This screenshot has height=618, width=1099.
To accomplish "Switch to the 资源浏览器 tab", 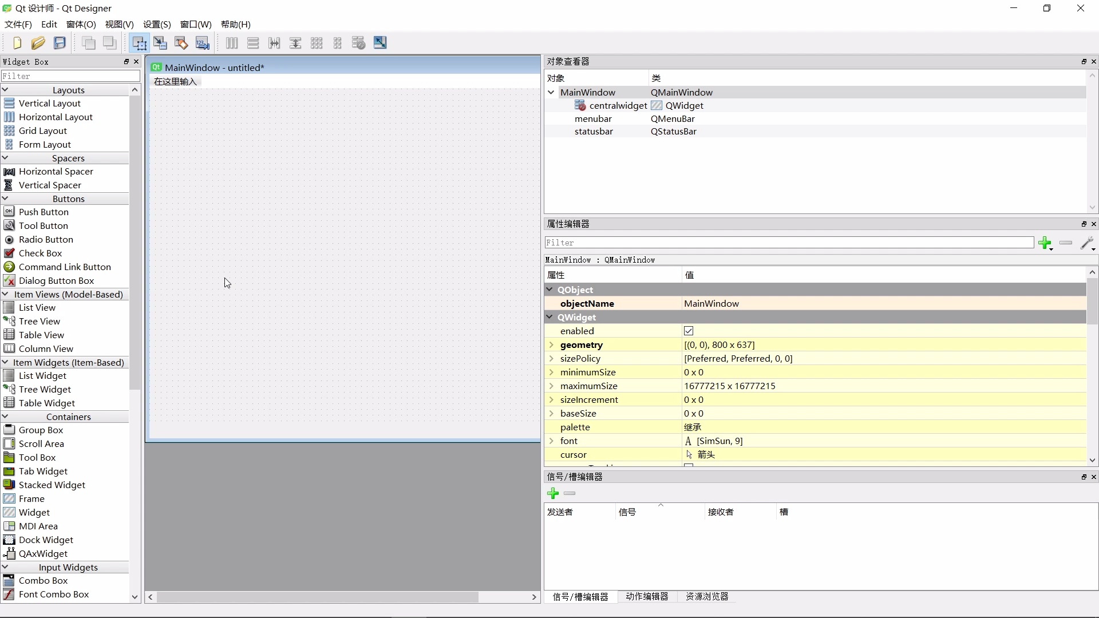I will (x=706, y=597).
